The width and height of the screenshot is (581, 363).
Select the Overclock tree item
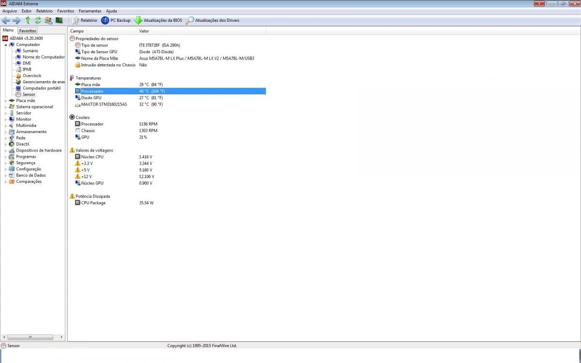pos(32,76)
